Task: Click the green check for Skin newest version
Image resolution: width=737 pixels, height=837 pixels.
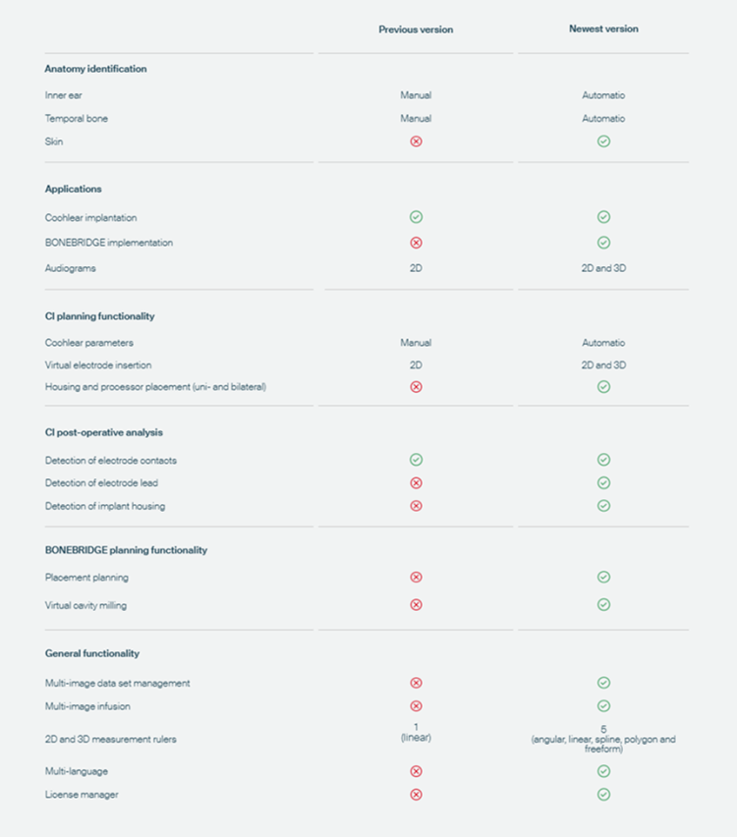Action: (603, 141)
